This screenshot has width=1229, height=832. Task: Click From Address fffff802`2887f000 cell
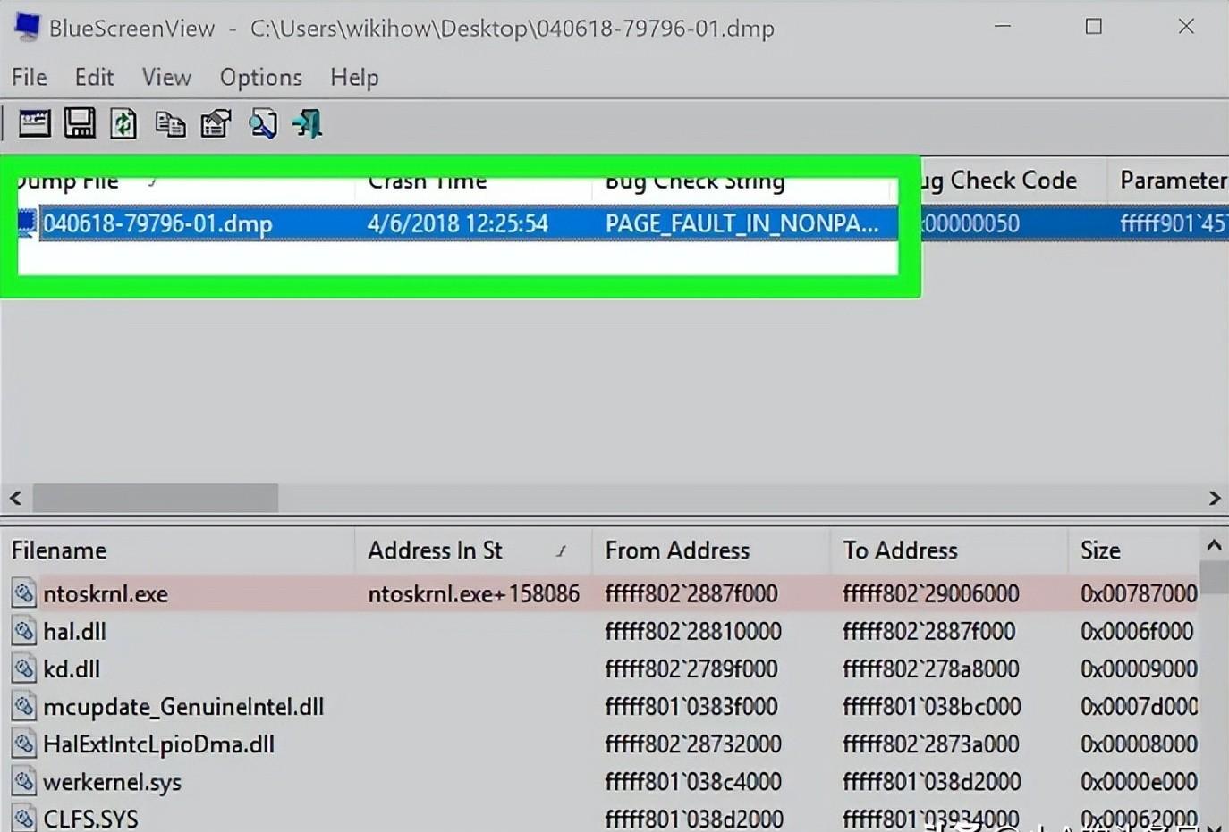(x=691, y=593)
